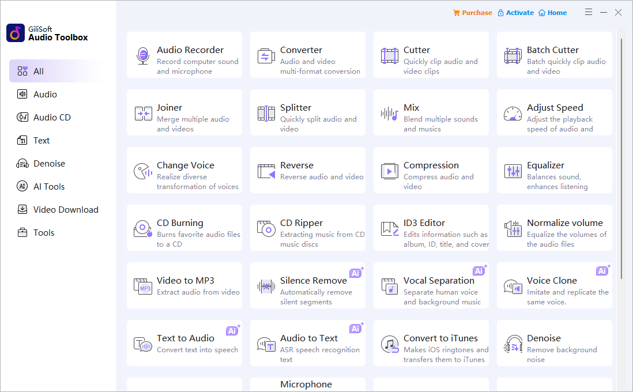Select the Cutter film-strip icon
Image resolution: width=633 pixels, height=392 pixels.
tap(390, 56)
